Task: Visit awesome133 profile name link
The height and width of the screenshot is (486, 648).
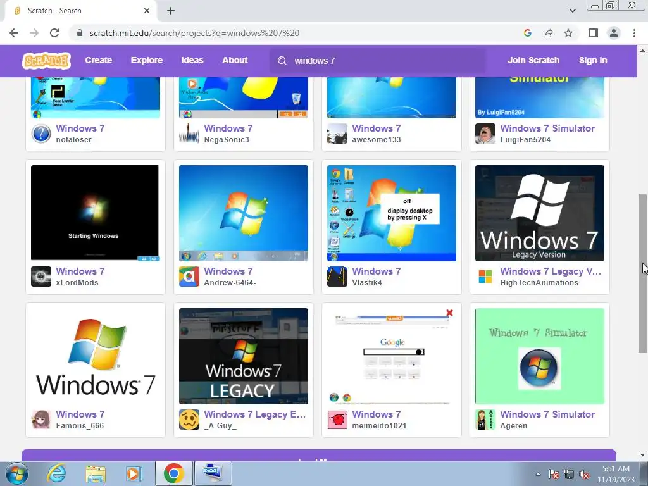Action: (376, 140)
